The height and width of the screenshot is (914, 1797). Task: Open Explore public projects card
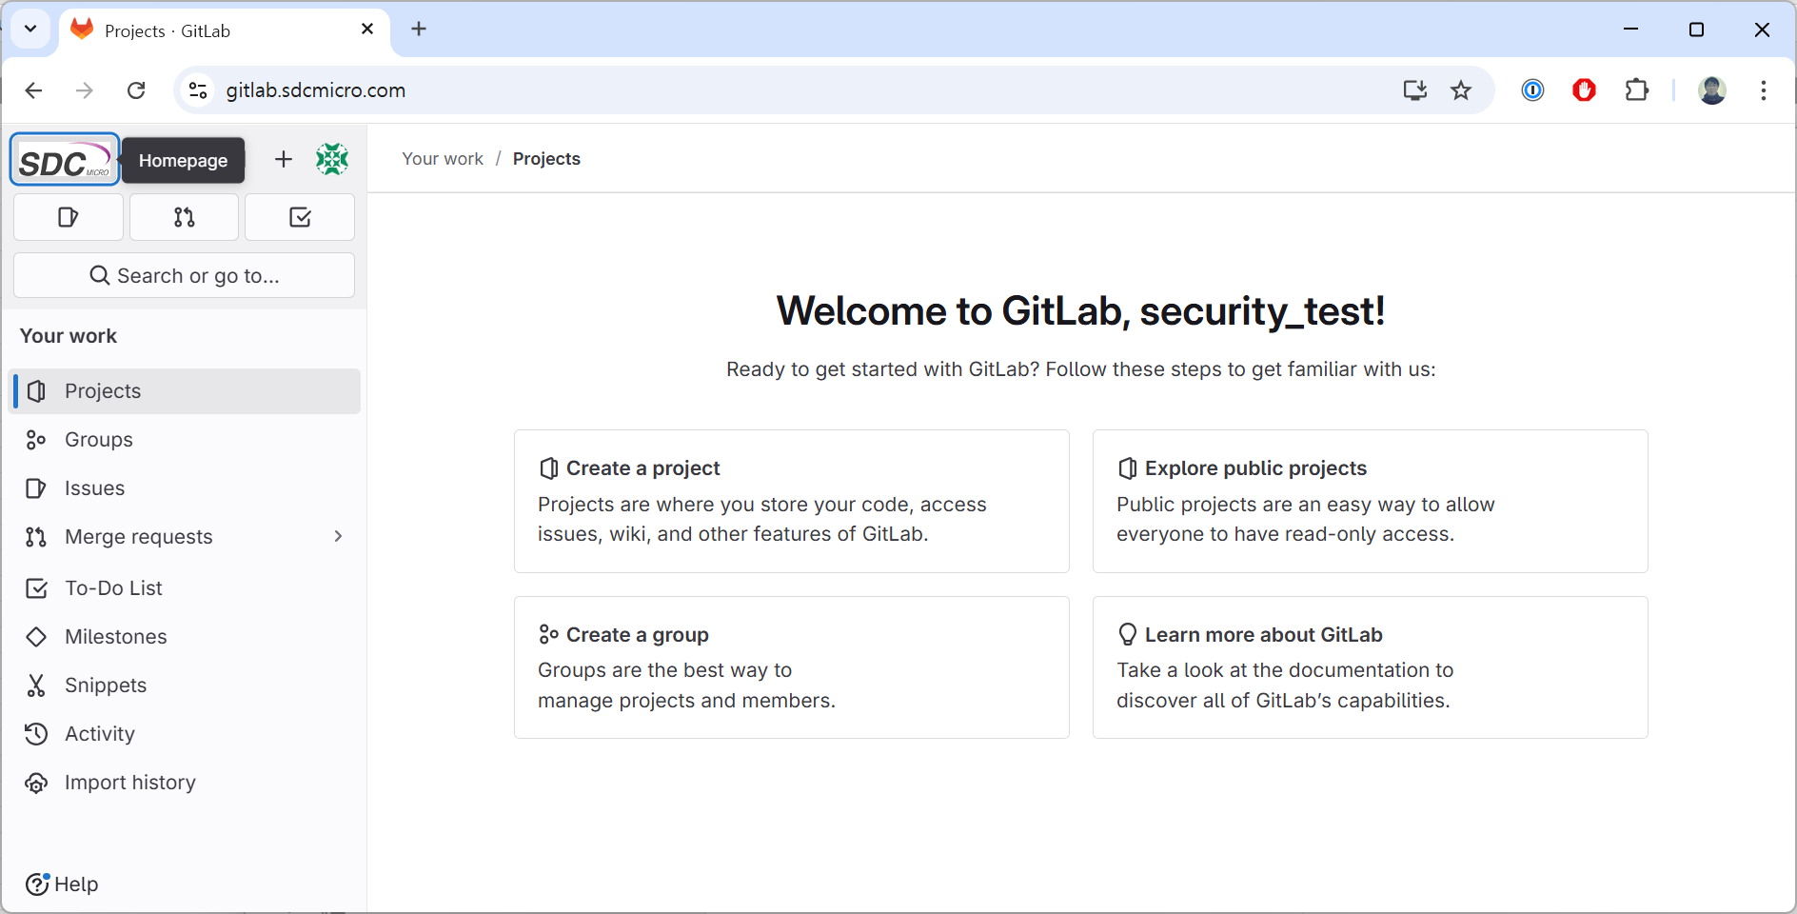[1369, 501]
